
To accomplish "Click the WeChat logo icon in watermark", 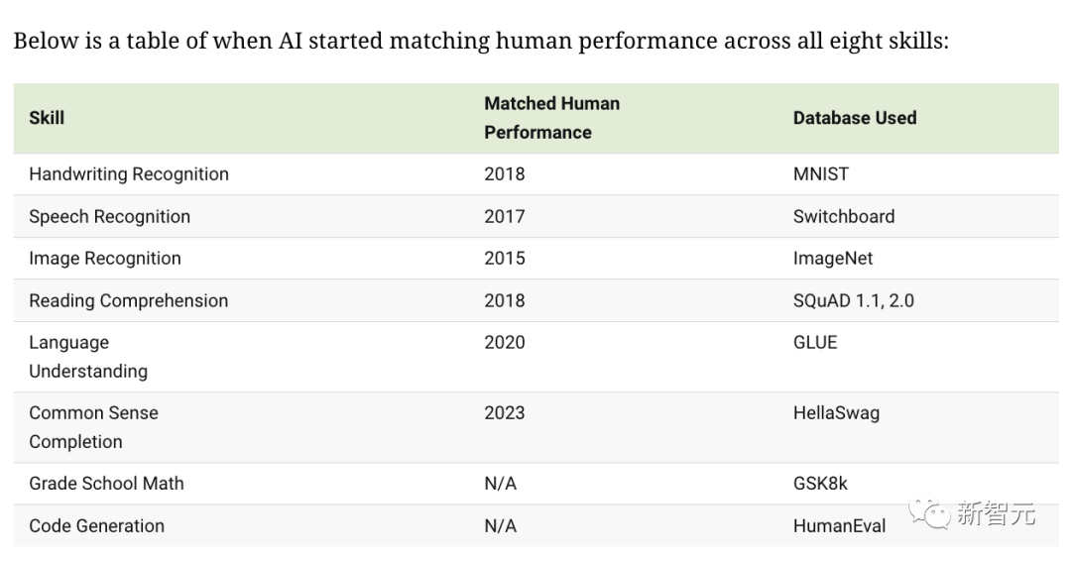I will click(x=927, y=512).
